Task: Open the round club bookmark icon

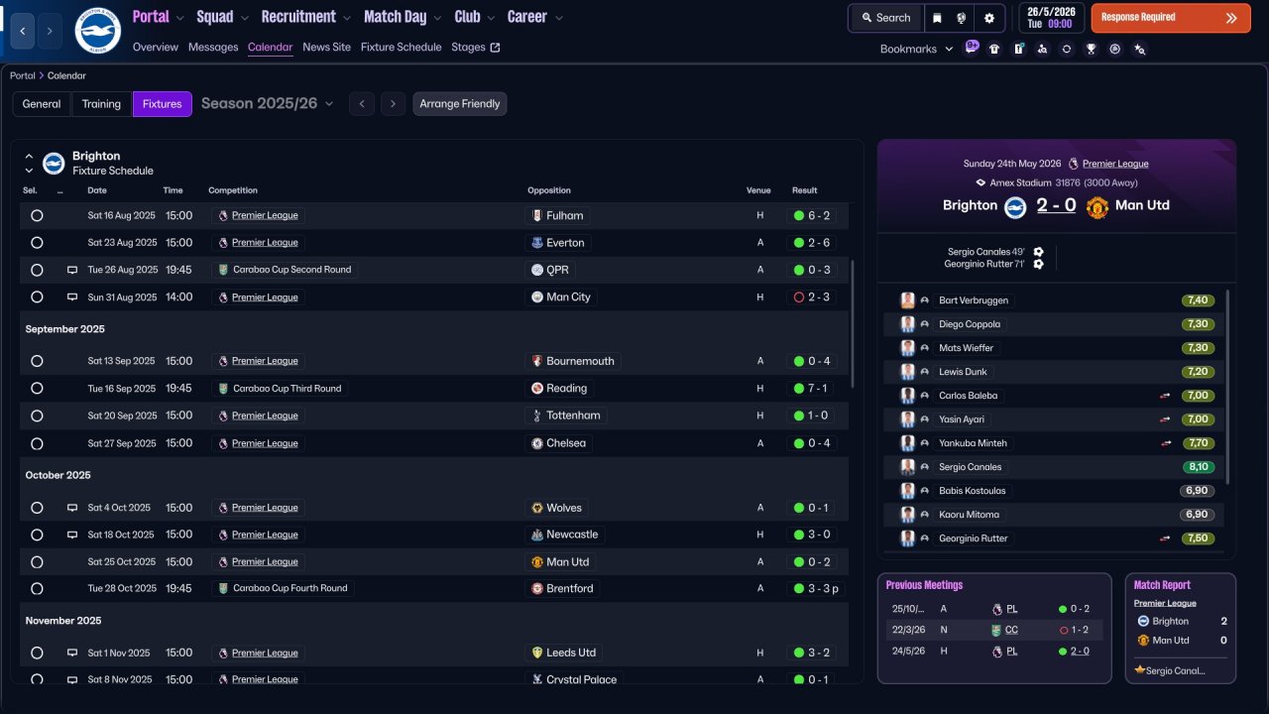Action: click(1115, 49)
